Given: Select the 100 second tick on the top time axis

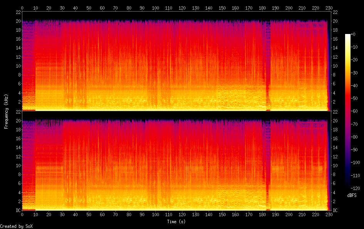Looking at the screenshot, I should coord(155,8).
